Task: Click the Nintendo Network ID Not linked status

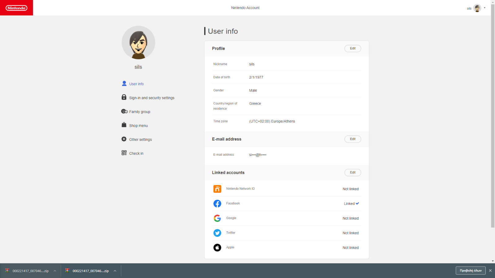Action: pyautogui.click(x=351, y=189)
